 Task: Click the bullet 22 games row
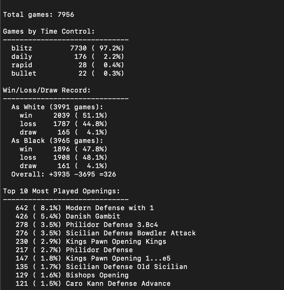tap(67, 74)
